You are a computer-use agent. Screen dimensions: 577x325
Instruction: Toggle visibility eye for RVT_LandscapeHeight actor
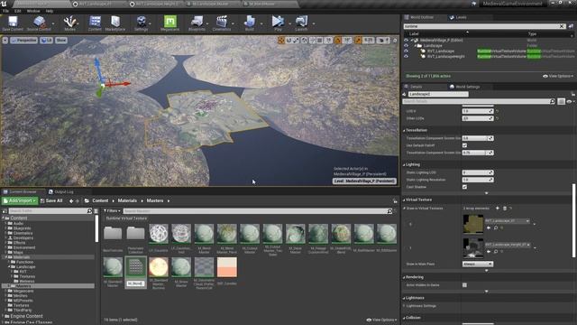pyautogui.click(x=406, y=56)
